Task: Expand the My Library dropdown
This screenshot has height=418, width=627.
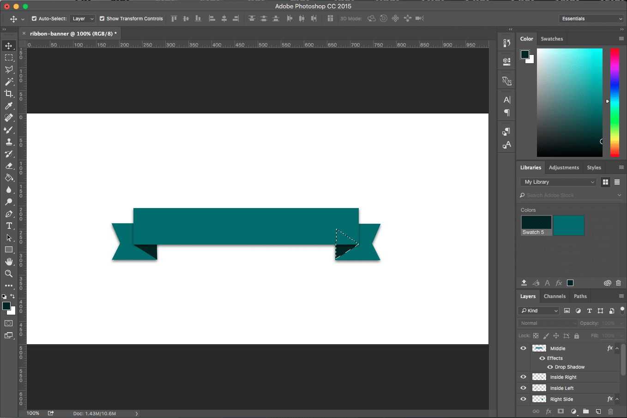Action: 558,182
